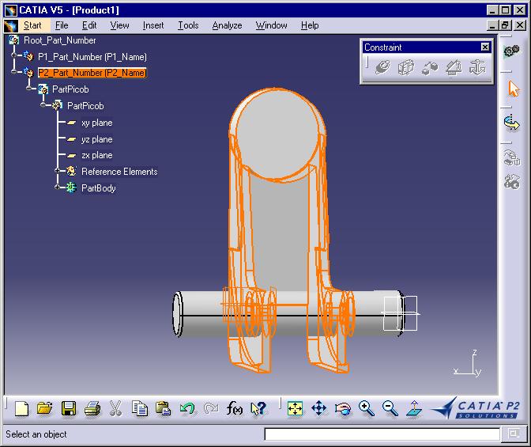
Task: Click the greyed Manipulation icon in right toolbar
Action: [x=511, y=157]
